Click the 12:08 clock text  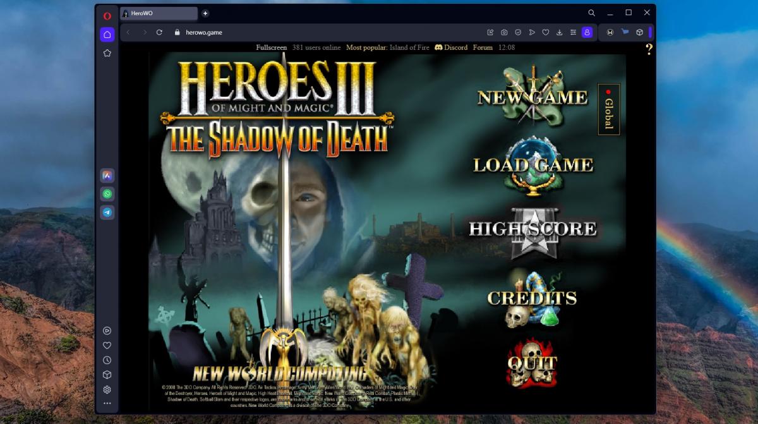click(507, 47)
